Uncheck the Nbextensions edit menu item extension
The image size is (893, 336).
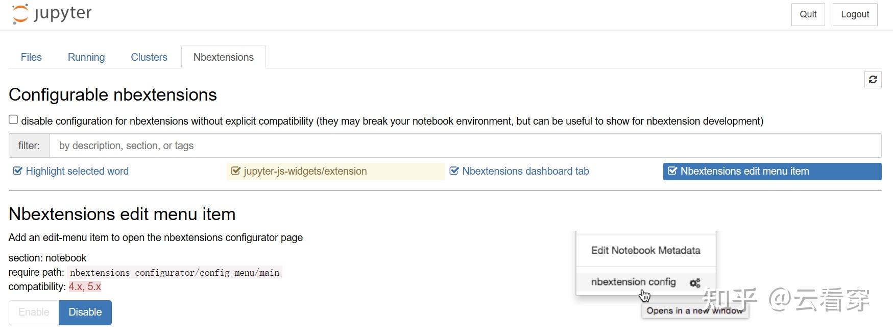(672, 171)
